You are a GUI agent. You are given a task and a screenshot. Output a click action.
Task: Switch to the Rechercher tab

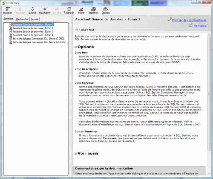click(x=22, y=19)
